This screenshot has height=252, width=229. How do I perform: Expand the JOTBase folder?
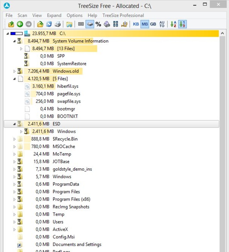pyautogui.click(x=14, y=162)
